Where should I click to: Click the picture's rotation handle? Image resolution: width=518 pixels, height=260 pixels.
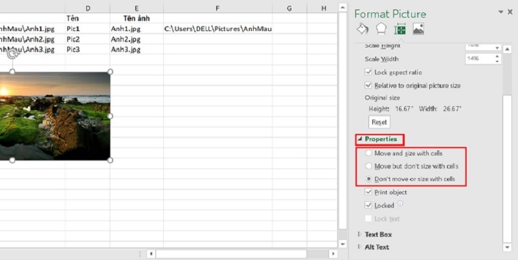click(13, 54)
